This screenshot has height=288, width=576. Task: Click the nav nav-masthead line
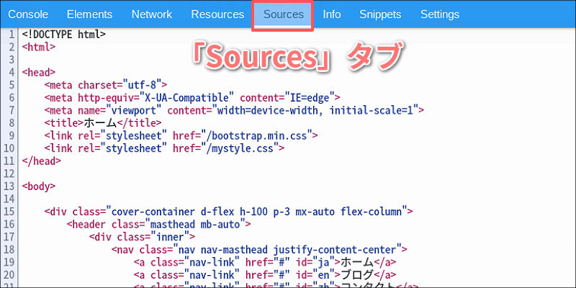click(x=259, y=250)
